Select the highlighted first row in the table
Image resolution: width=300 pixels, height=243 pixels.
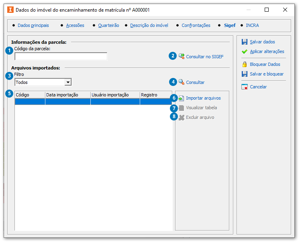[x=93, y=102]
